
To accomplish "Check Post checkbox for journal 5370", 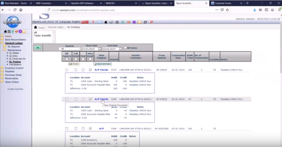I will 83,70.
